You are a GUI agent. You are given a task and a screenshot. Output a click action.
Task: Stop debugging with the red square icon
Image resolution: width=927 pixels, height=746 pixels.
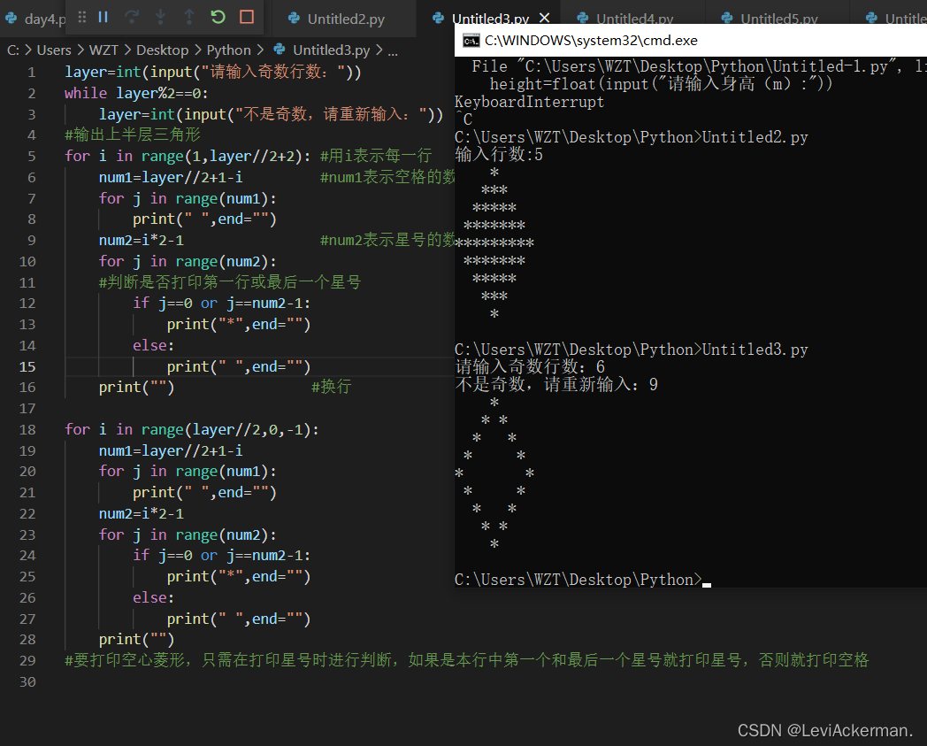[x=246, y=16]
